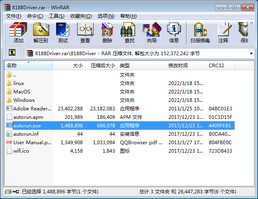Expand the toolbar overflow chevron
This screenshot has width=258, height=199.
click(x=252, y=23)
